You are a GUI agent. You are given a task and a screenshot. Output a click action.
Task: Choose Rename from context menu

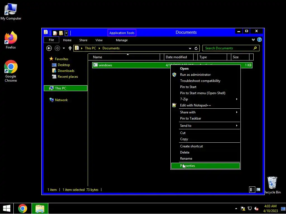206,159
